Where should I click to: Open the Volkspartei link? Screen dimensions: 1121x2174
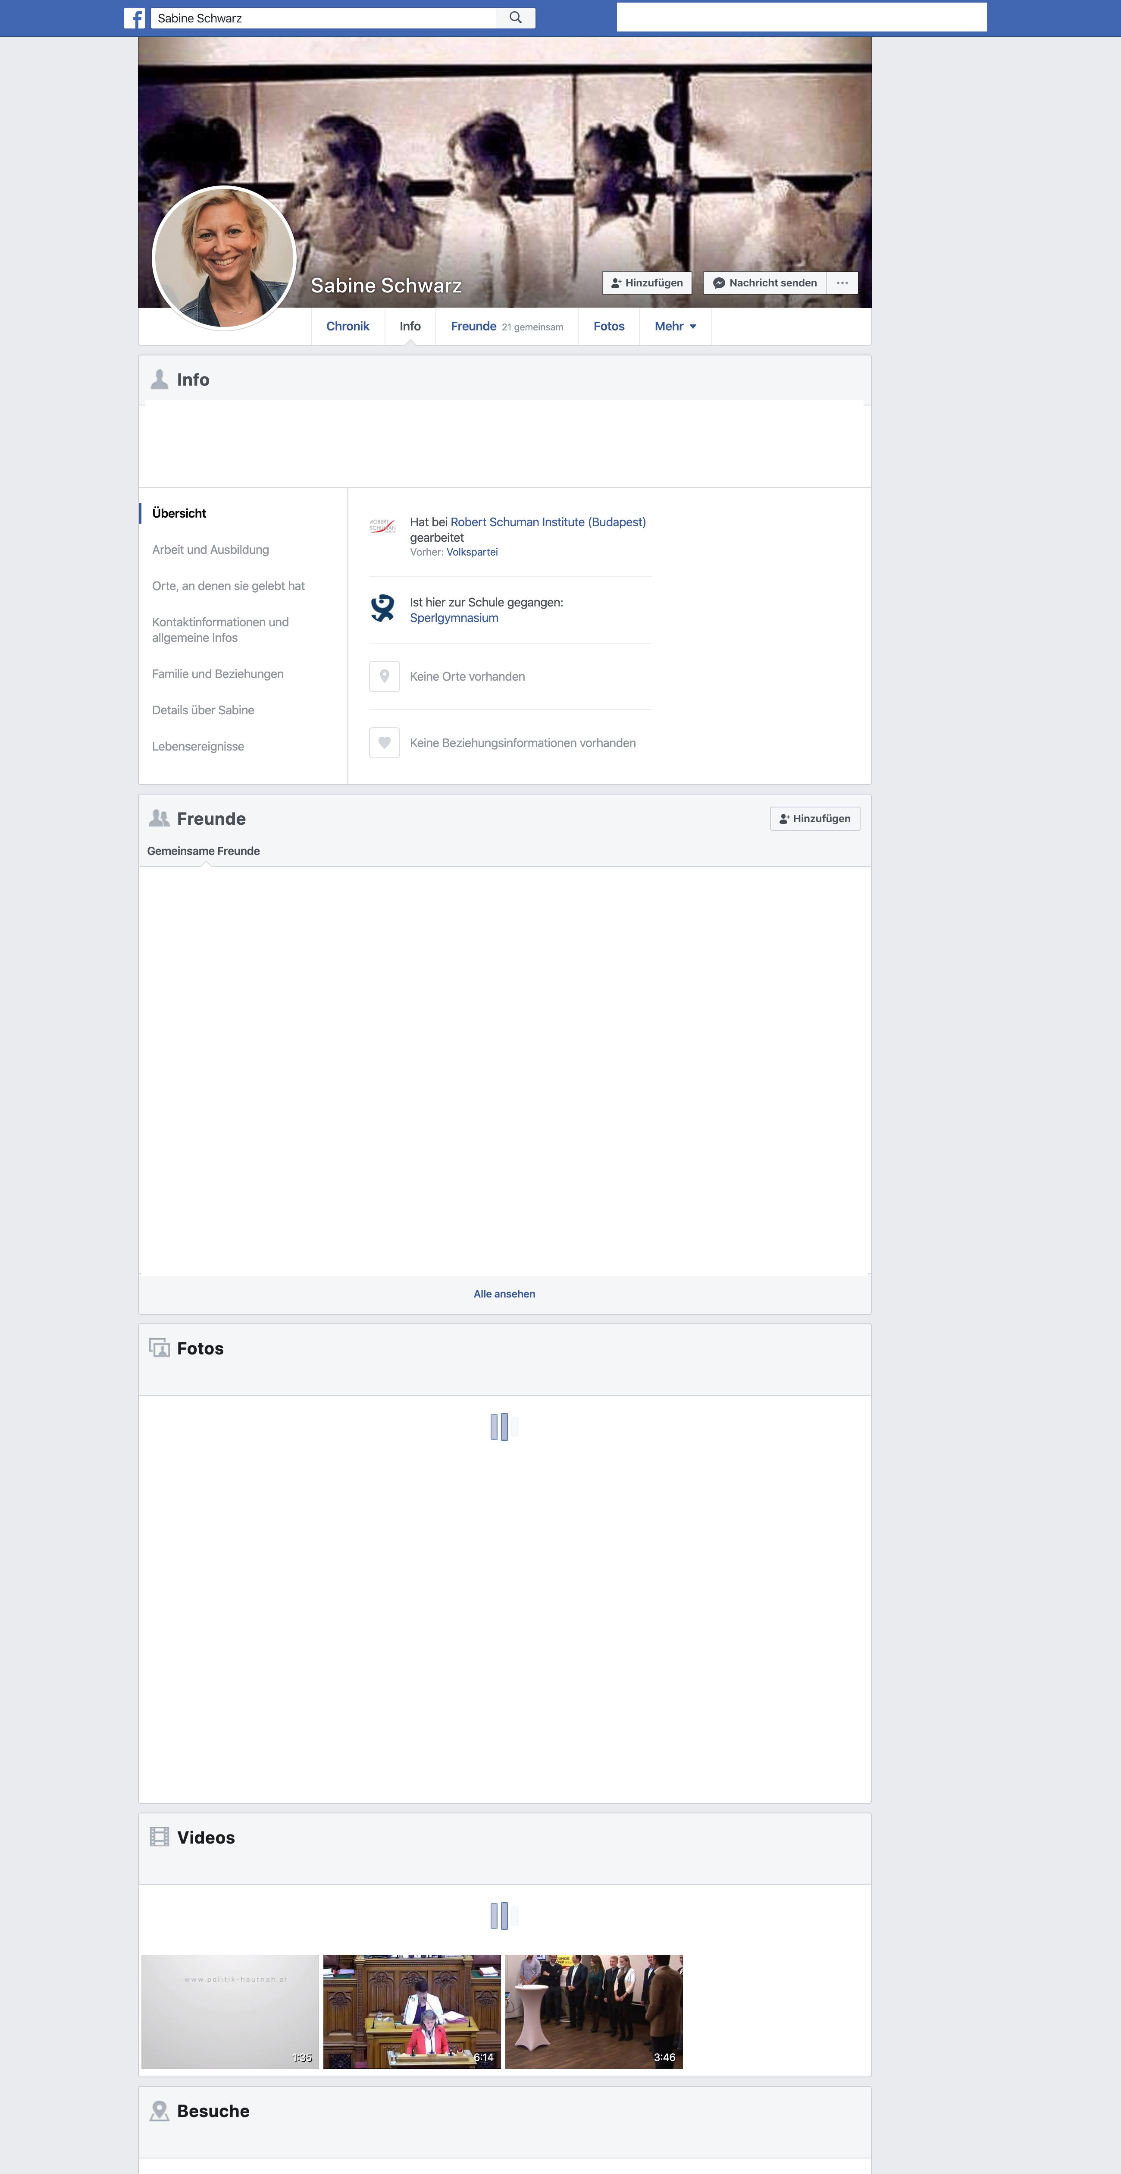(473, 552)
